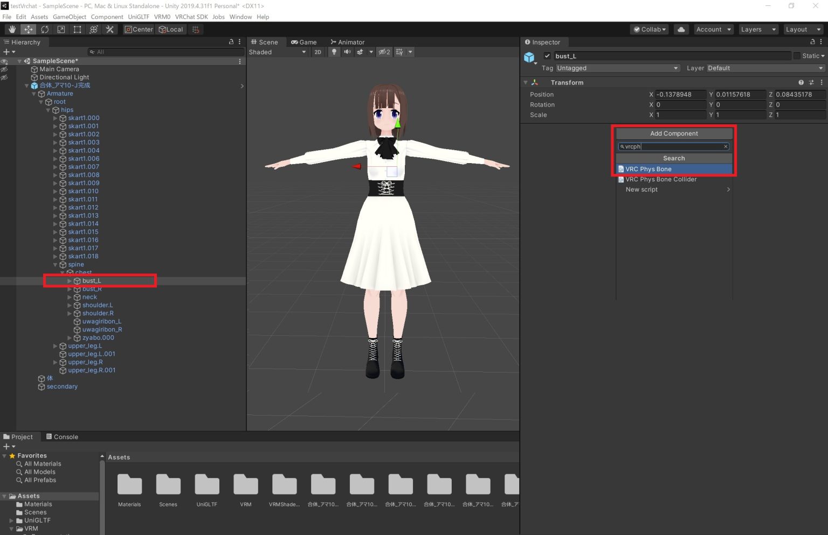Click the Search button under Add Component

[674, 158]
